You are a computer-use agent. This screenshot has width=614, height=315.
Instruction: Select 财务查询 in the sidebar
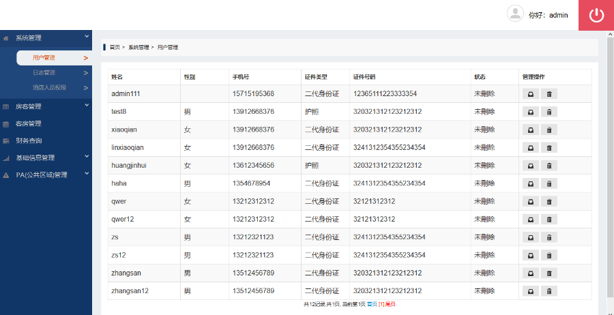coord(29,140)
